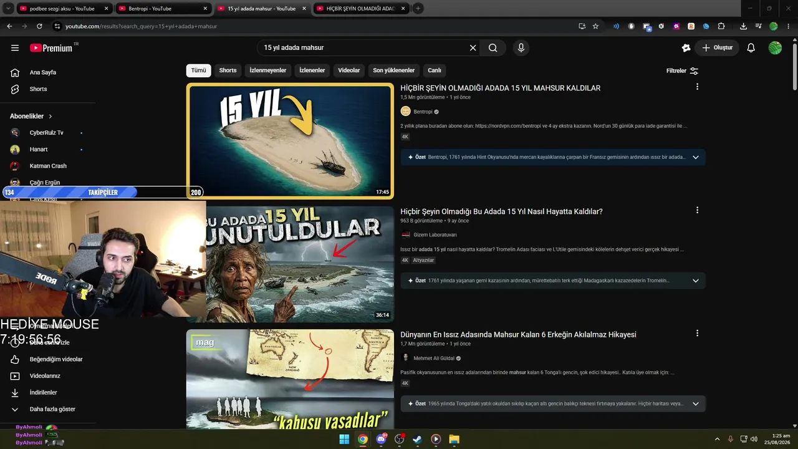The width and height of the screenshot is (798, 449).
Task: Open video 'Dünyanın En Issız Adasında Mahsur Kalan'
Action: tap(518, 335)
